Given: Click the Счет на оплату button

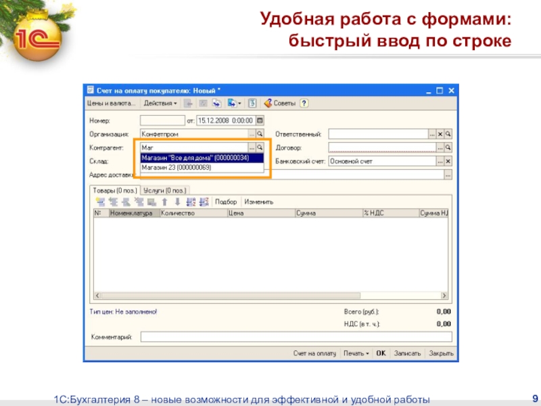Looking at the screenshot, I should [314, 353].
